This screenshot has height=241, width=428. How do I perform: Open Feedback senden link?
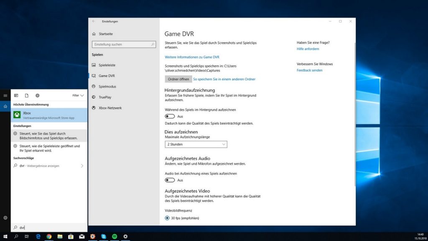[309, 70]
